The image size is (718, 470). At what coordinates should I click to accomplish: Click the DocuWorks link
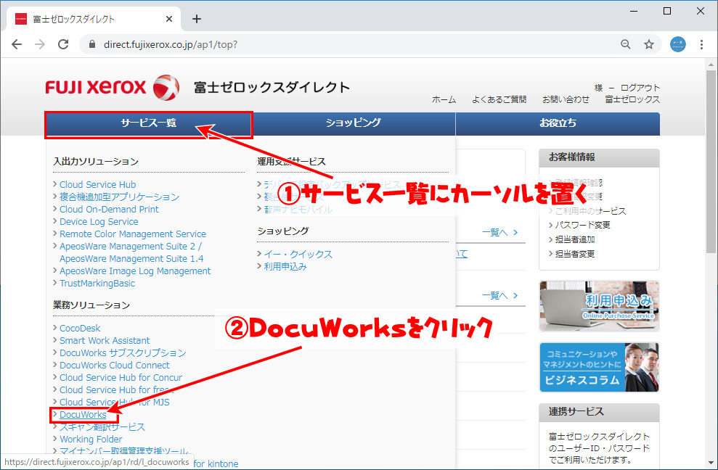coord(83,415)
